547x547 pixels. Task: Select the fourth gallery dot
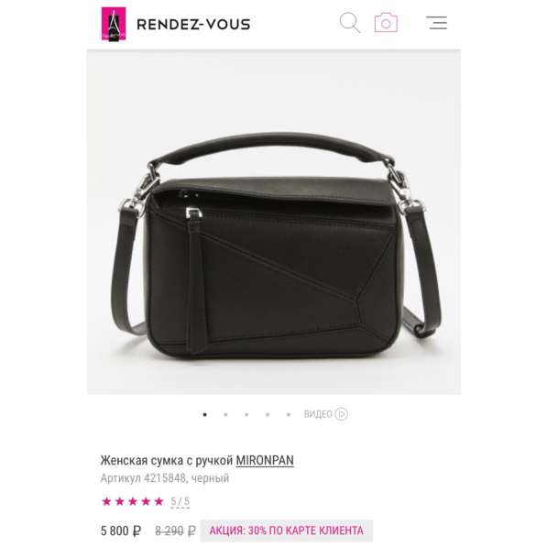pyautogui.click(x=268, y=414)
